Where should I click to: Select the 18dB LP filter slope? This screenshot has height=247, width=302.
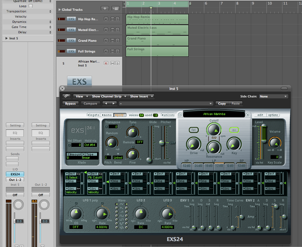[209, 166]
